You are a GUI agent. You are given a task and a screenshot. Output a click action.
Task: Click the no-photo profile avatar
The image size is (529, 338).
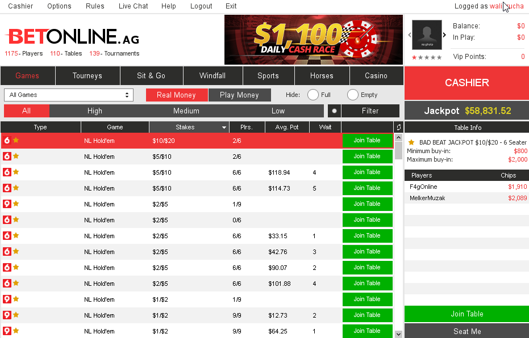click(x=426, y=35)
